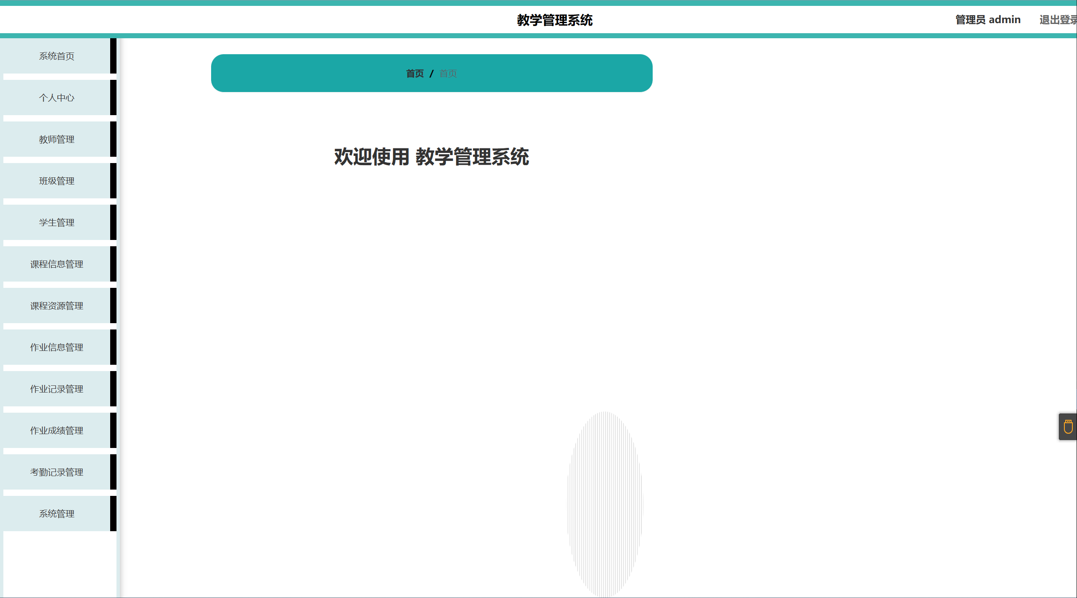Click the second 首页 breadcrumb entry
Image resolution: width=1077 pixels, height=598 pixels.
click(448, 73)
